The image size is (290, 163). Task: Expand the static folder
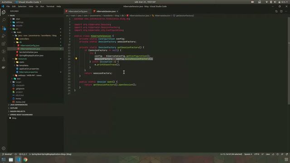[x=35, y=62]
